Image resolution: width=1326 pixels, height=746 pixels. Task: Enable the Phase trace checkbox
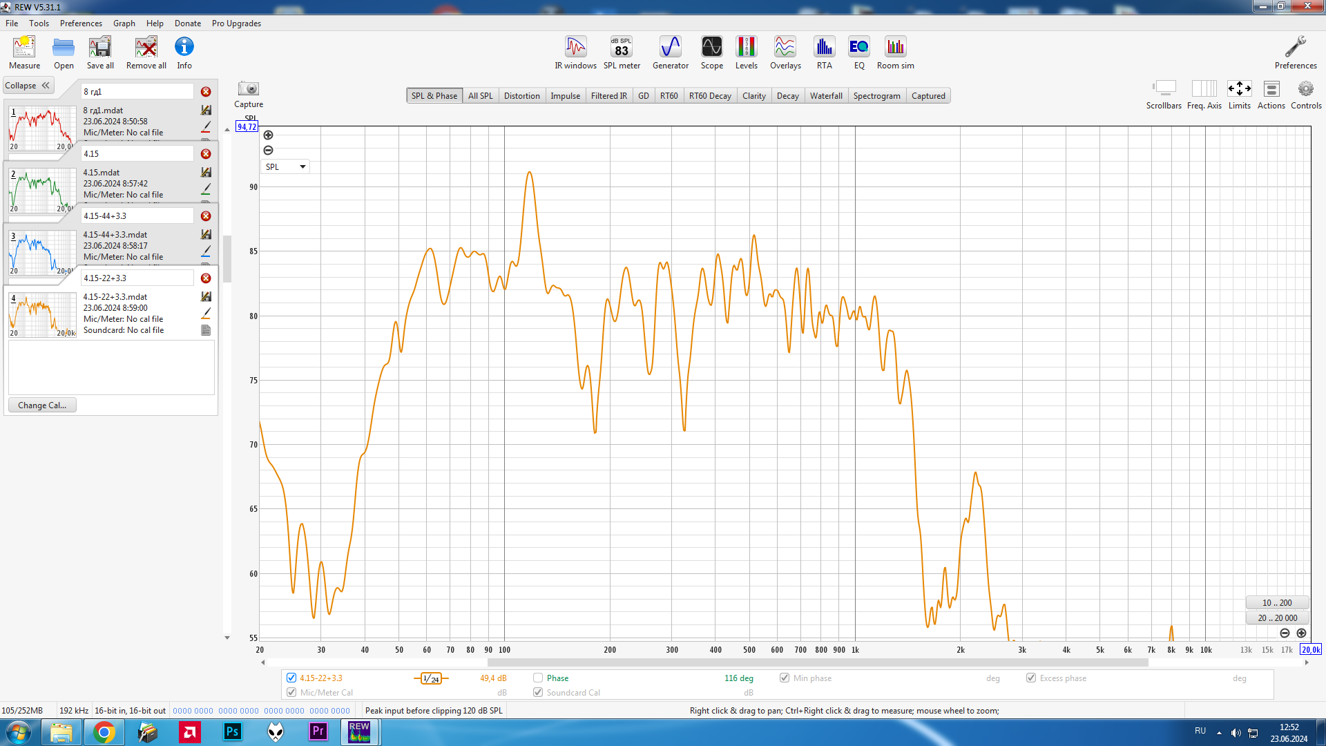coord(538,678)
